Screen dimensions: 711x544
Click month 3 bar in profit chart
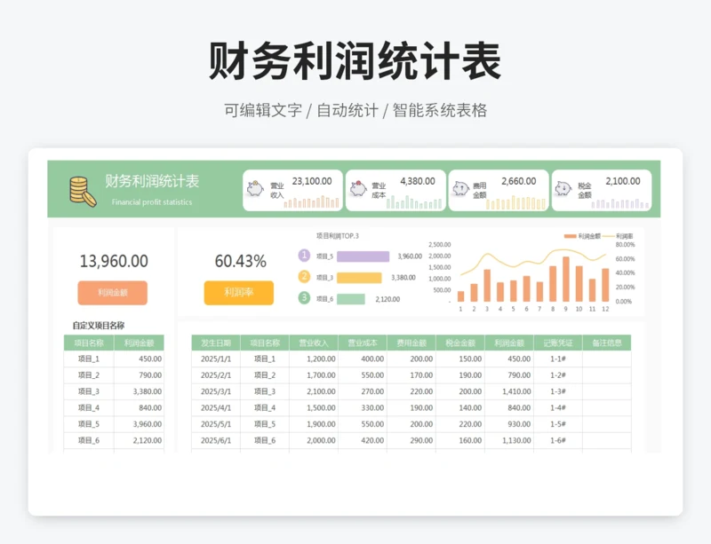tap(487, 286)
